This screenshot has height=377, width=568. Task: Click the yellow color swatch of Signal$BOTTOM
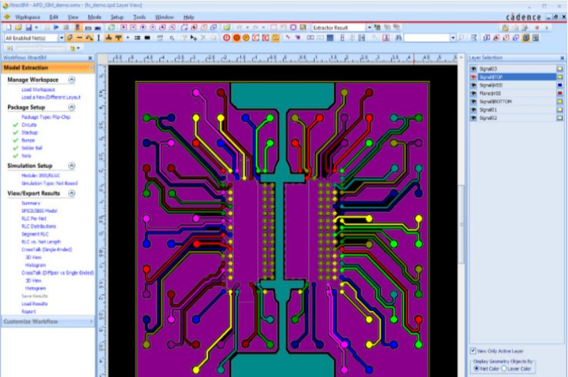tap(560, 101)
